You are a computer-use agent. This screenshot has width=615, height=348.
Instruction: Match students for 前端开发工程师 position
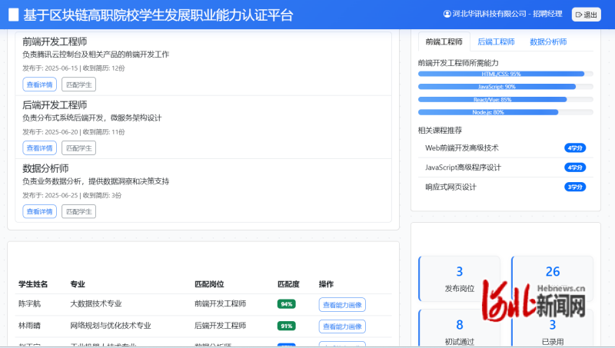tap(78, 85)
